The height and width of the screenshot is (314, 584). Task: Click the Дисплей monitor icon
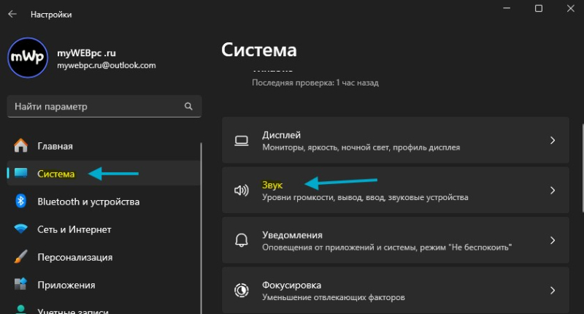pos(242,140)
